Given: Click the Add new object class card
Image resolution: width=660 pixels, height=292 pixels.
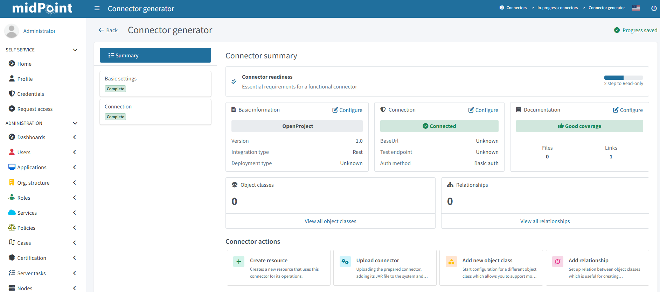Looking at the screenshot, I should point(491,268).
